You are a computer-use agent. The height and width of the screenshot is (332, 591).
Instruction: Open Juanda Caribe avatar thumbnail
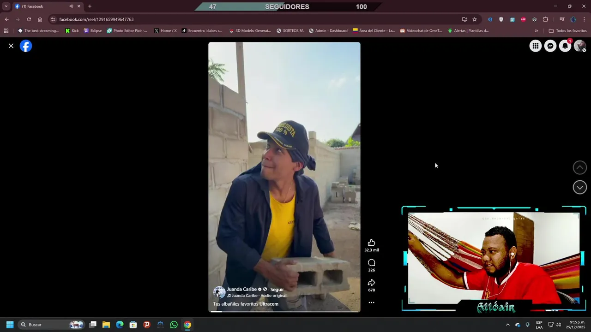click(x=219, y=292)
